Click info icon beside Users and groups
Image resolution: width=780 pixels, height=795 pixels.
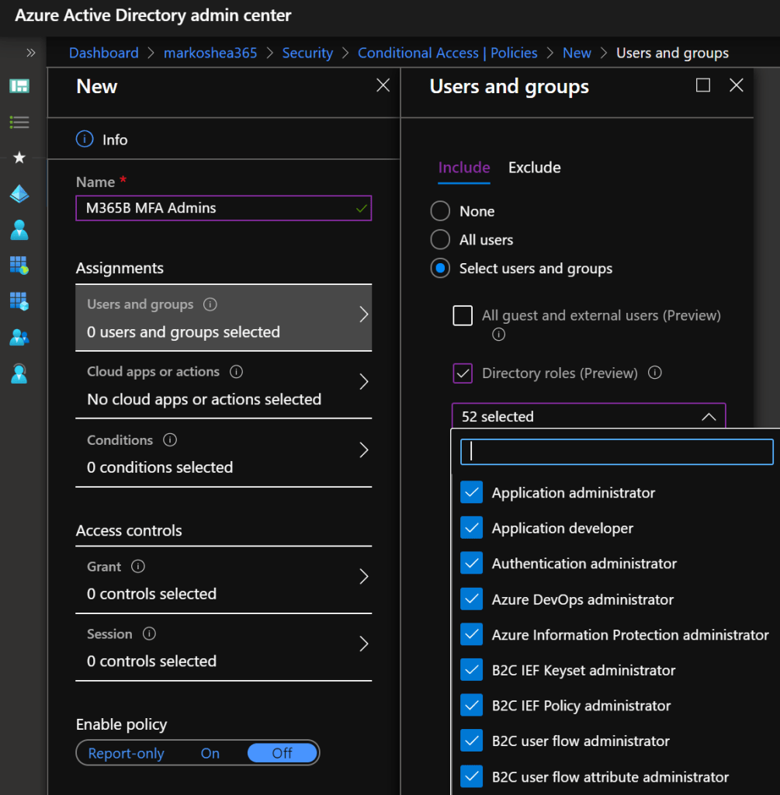click(x=210, y=304)
